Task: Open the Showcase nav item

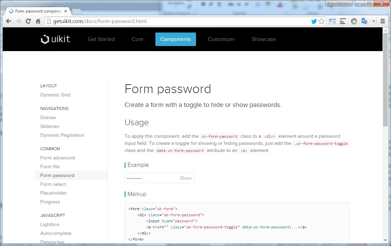Action: click(x=264, y=39)
